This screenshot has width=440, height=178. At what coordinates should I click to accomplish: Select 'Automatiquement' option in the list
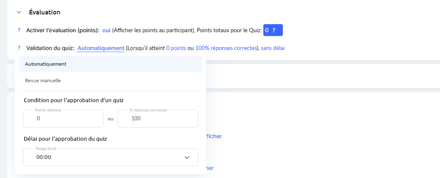[x=45, y=64]
